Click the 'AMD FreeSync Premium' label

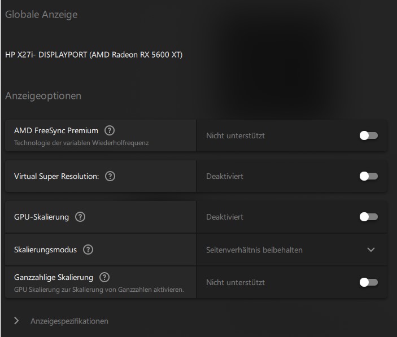click(x=56, y=130)
